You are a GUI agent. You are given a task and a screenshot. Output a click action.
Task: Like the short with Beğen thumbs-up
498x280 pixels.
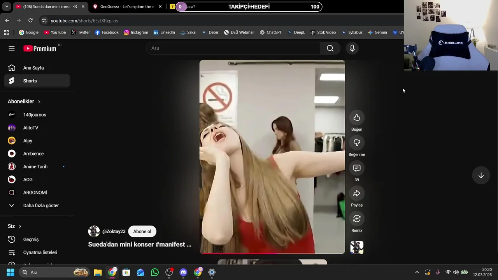pyautogui.click(x=357, y=117)
